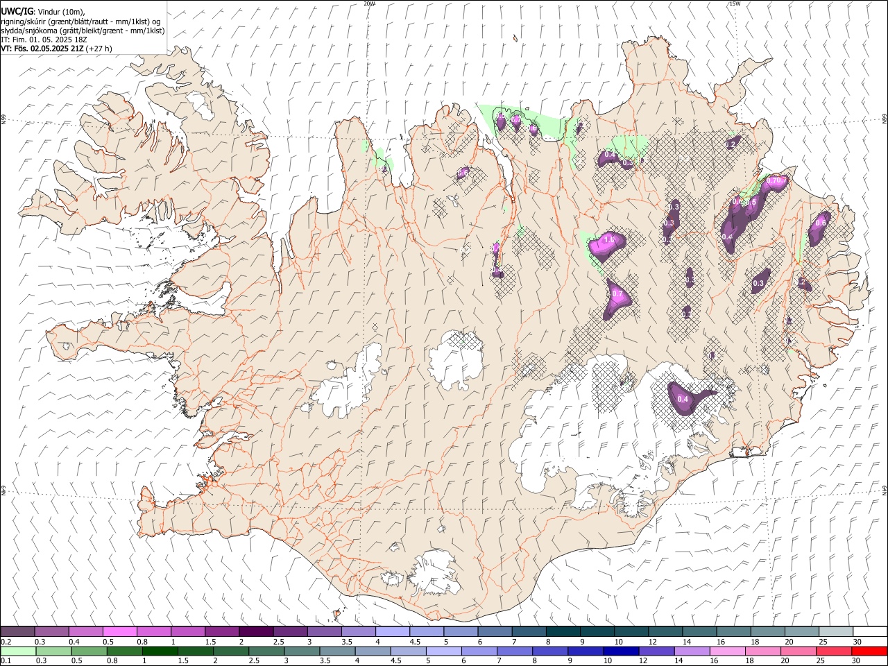This screenshot has width=888, height=666.
Task: Click the 'UWC/IG: Vindur (10m)' title text
Action: (x=43, y=12)
